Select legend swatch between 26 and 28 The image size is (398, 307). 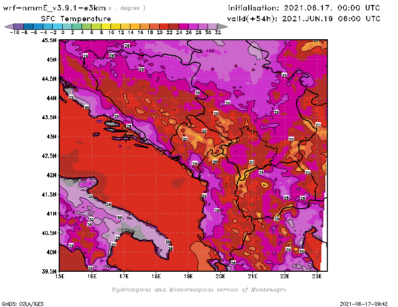pos(193,26)
